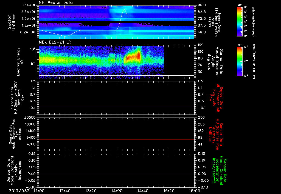The image size is (281, 194).
Task: Click the 30 scanner angle tick label
Action: pos(200,72)
